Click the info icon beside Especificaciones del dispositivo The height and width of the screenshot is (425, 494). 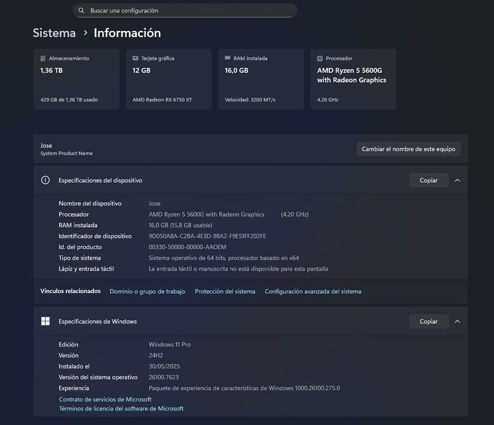click(46, 180)
